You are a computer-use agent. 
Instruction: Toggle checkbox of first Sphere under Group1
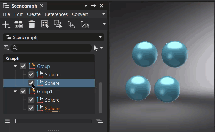[31, 100]
